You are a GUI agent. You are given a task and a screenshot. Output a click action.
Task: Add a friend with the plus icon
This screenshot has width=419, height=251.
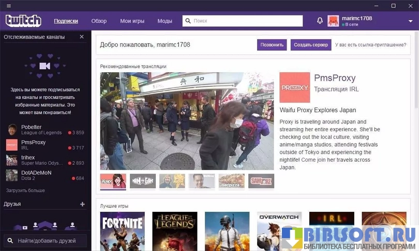click(82, 204)
